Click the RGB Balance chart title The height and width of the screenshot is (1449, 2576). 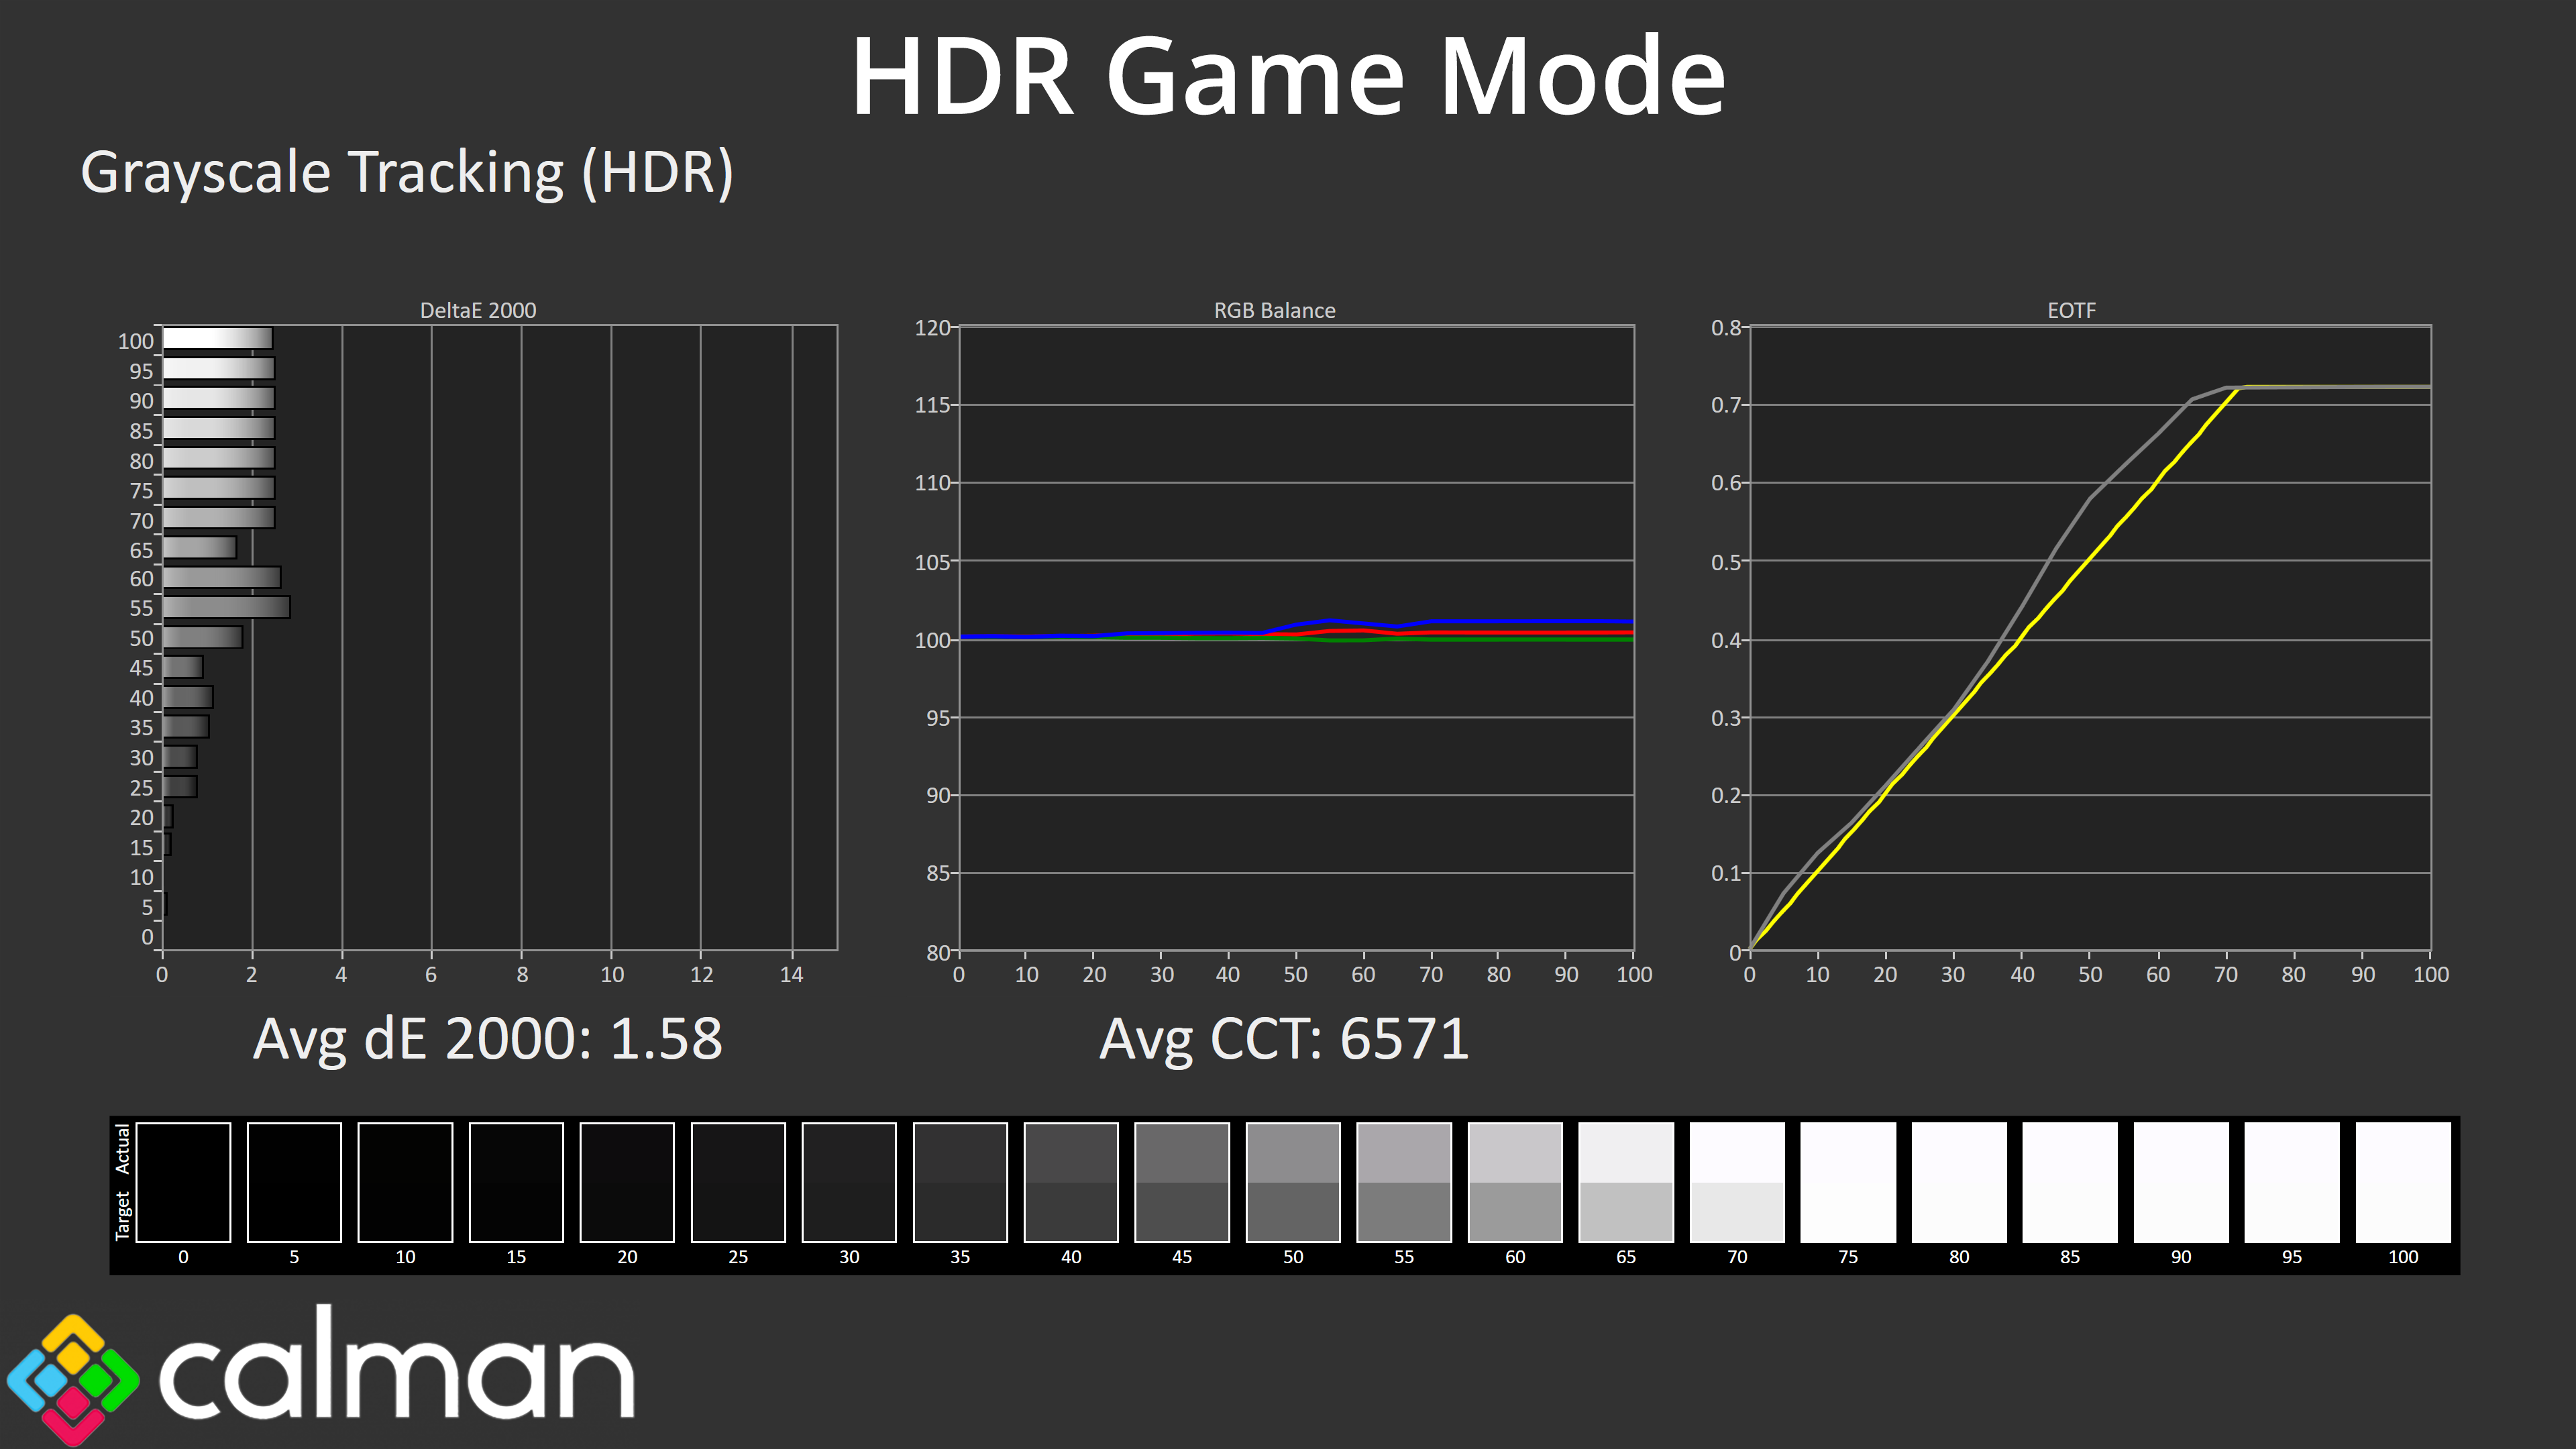1274,310
